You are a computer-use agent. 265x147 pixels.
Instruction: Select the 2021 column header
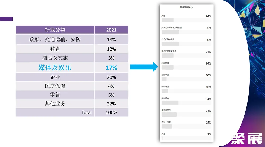111,30
